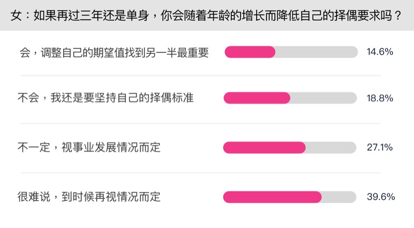Click the survey question title text
Image resolution: width=414 pixels, height=228 pixels.
(207, 15)
